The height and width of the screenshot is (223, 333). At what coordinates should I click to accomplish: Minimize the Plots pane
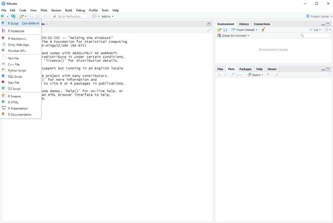coord(323,70)
